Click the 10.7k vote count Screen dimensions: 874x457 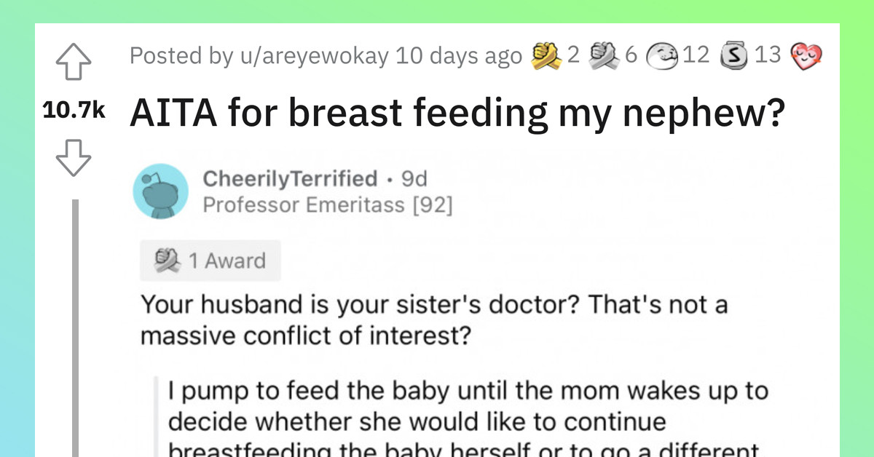click(x=75, y=111)
